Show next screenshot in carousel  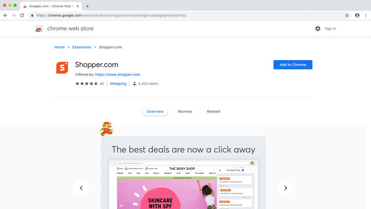285,188
